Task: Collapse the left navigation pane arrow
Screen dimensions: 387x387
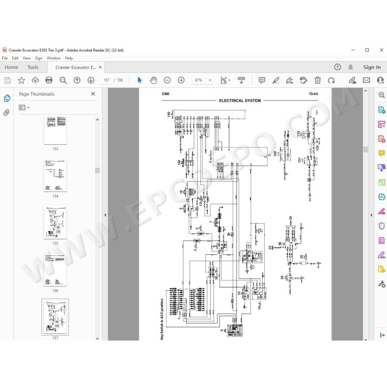Action: pos(105,215)
